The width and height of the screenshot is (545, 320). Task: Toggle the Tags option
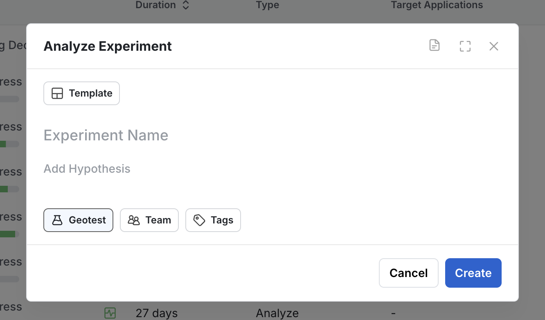213,220
